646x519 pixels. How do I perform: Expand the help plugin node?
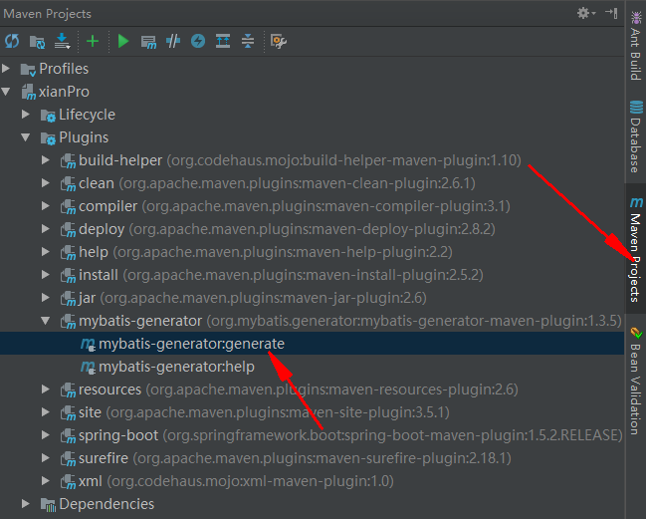pos(46,251)
